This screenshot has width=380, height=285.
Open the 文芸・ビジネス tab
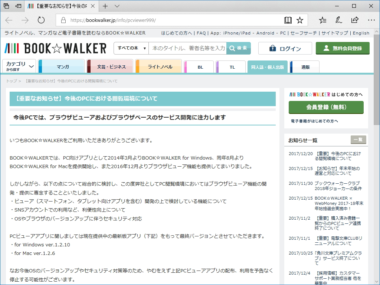[x=110, y=66]
